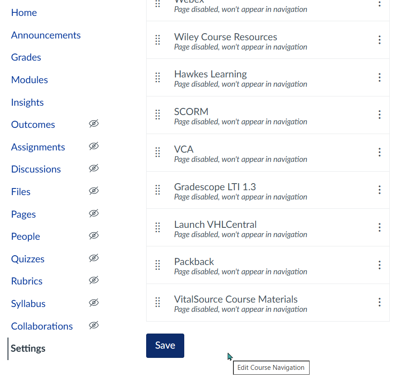Open the options menu for Gradescope LTI 1.3
Image resolution: width=419 pixels, height=380 pixels.
(380, 190)
